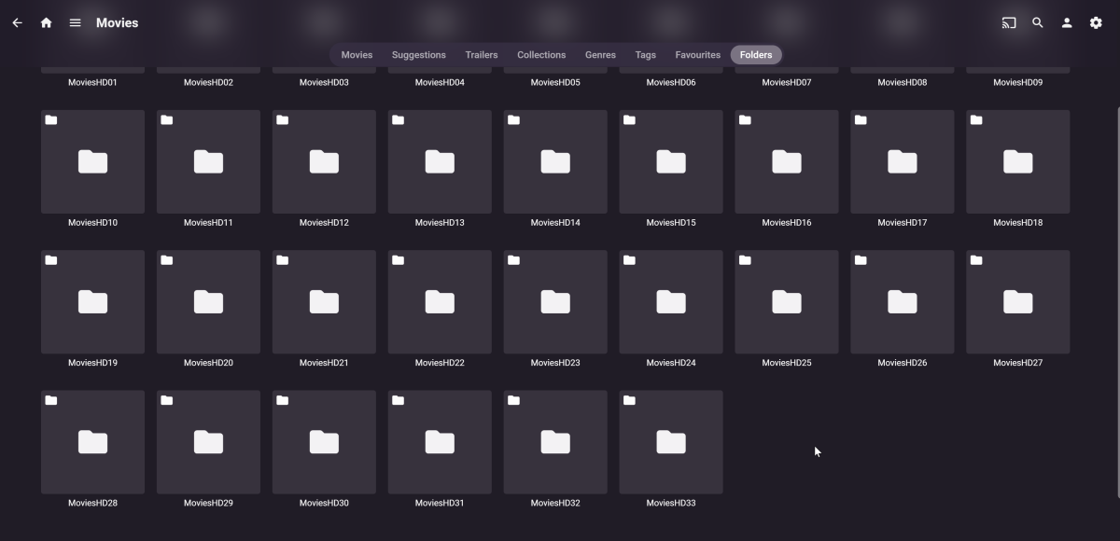
Task: Go to the home screen
Action: click(46, 22)
